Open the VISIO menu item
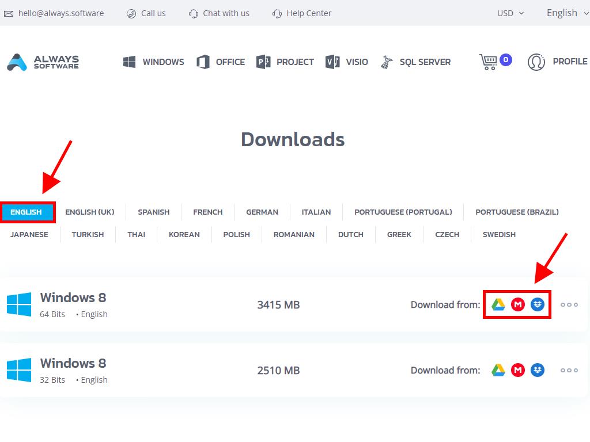This screenshot has width=590, height=442. [x=357, y=62]
